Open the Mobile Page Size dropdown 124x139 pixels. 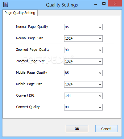83,85
